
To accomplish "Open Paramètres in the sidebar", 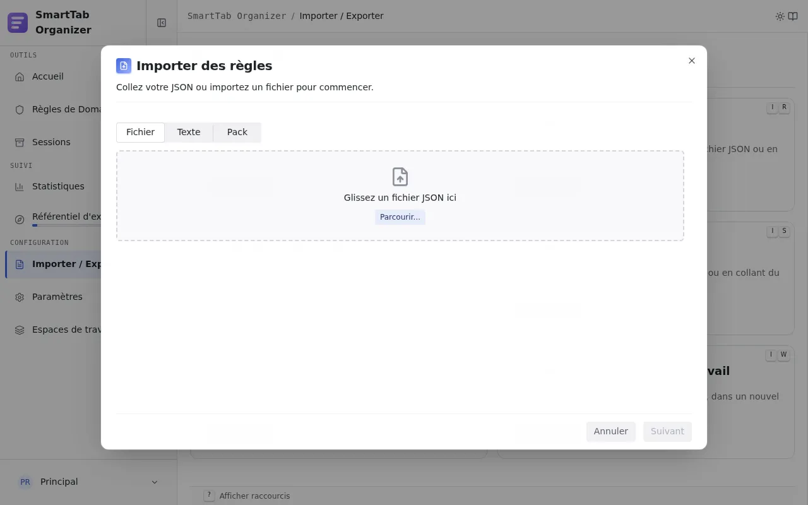I will click(57, 297).
